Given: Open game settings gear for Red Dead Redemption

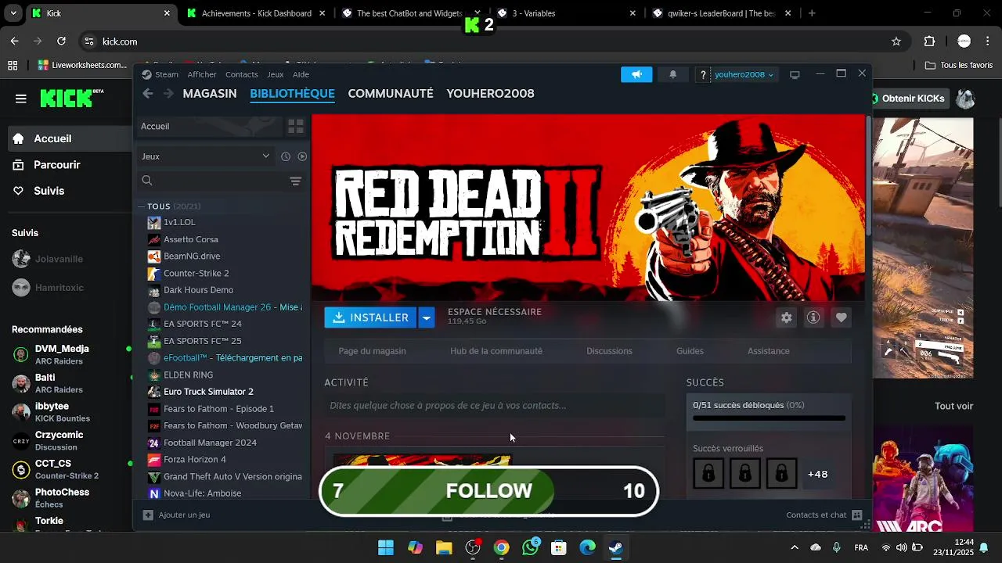Looking at the screenshot, I should 786,317.
